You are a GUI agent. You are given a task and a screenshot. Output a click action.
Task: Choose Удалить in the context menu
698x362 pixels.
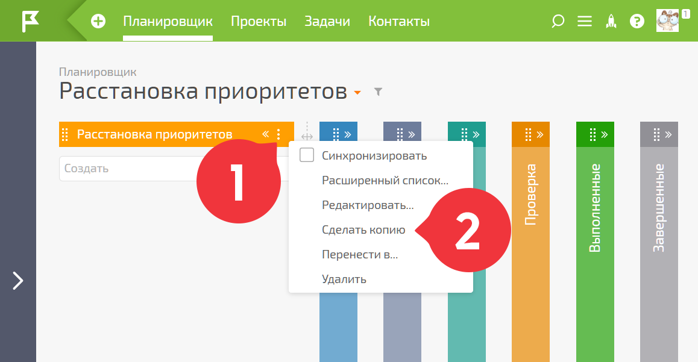tap(344, 279)
